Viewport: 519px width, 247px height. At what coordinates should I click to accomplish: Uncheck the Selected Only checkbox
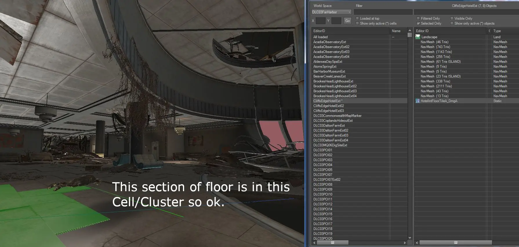(x=418, y=23)
